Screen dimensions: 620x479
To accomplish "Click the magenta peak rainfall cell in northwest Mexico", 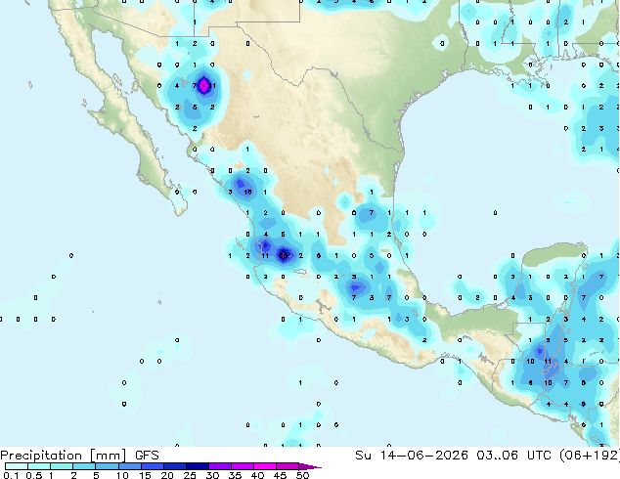I will pyautogui.click(x=203, y=85).
